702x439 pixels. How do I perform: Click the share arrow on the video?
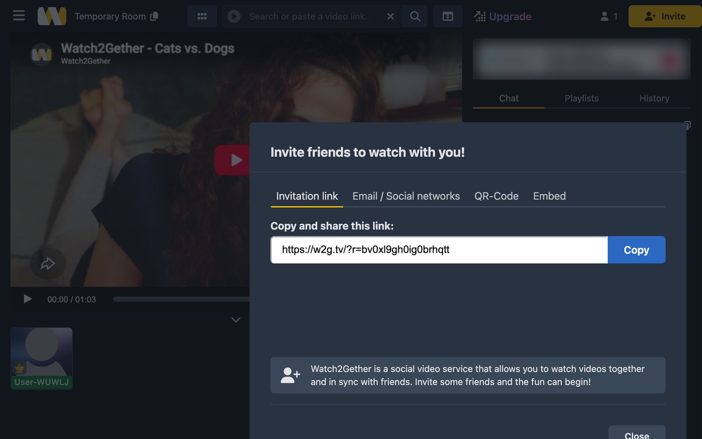tap(48, 263)
